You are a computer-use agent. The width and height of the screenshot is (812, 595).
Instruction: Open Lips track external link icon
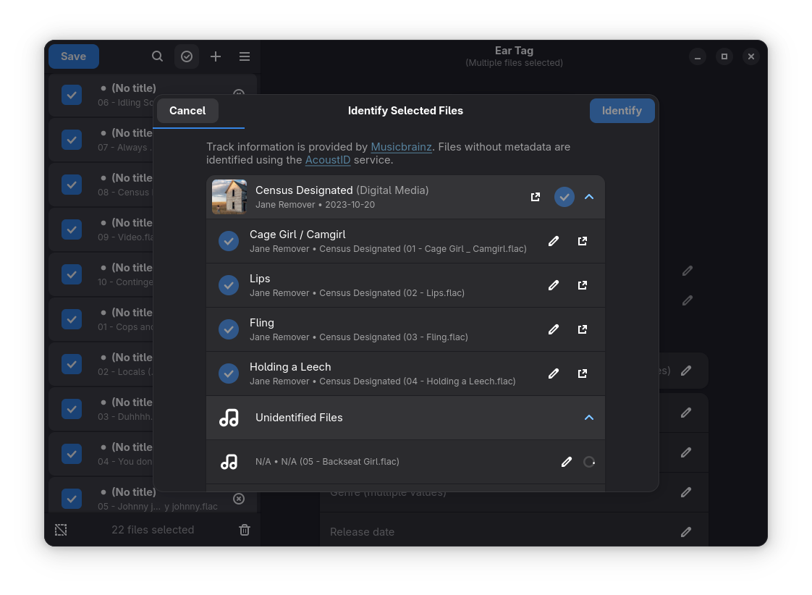click(x=583, y=285)
